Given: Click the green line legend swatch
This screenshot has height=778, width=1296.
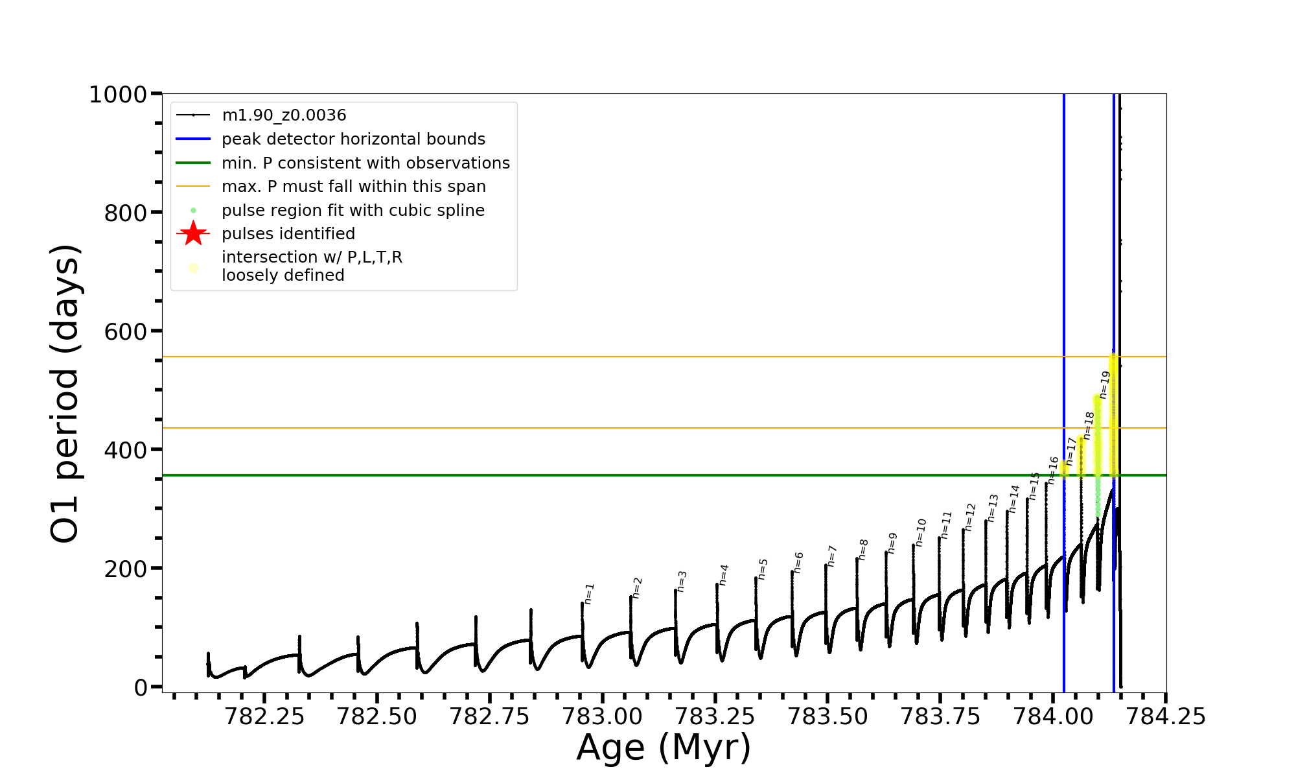Looking at the screenshot, I should click(193, 163).
